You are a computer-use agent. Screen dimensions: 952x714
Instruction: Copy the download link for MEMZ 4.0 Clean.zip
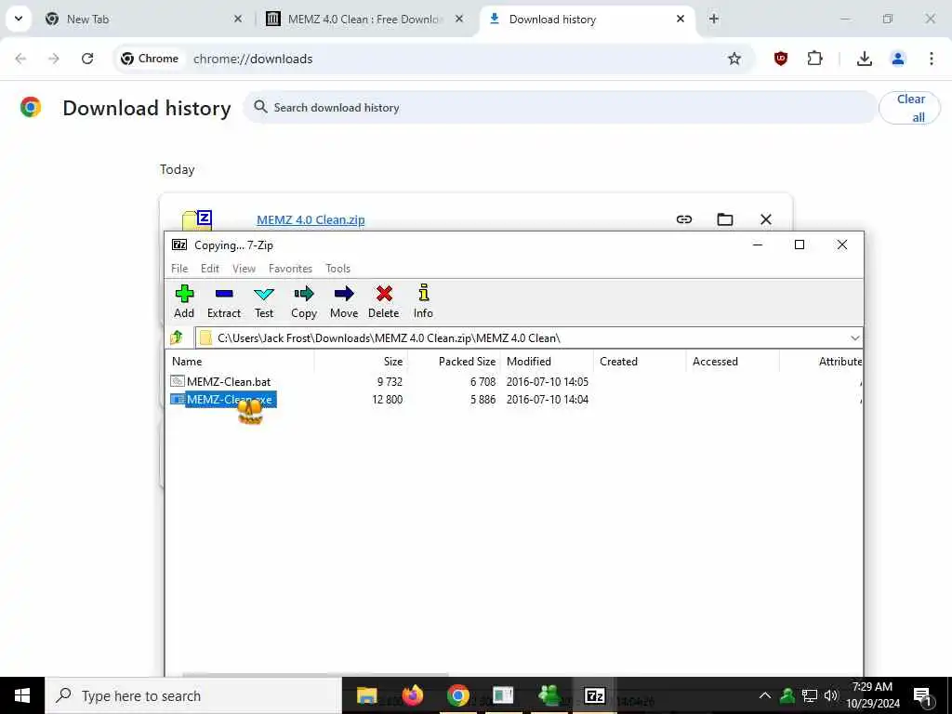coord(684,219)
